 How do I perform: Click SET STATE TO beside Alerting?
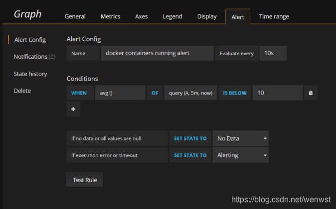click(190, 155)
